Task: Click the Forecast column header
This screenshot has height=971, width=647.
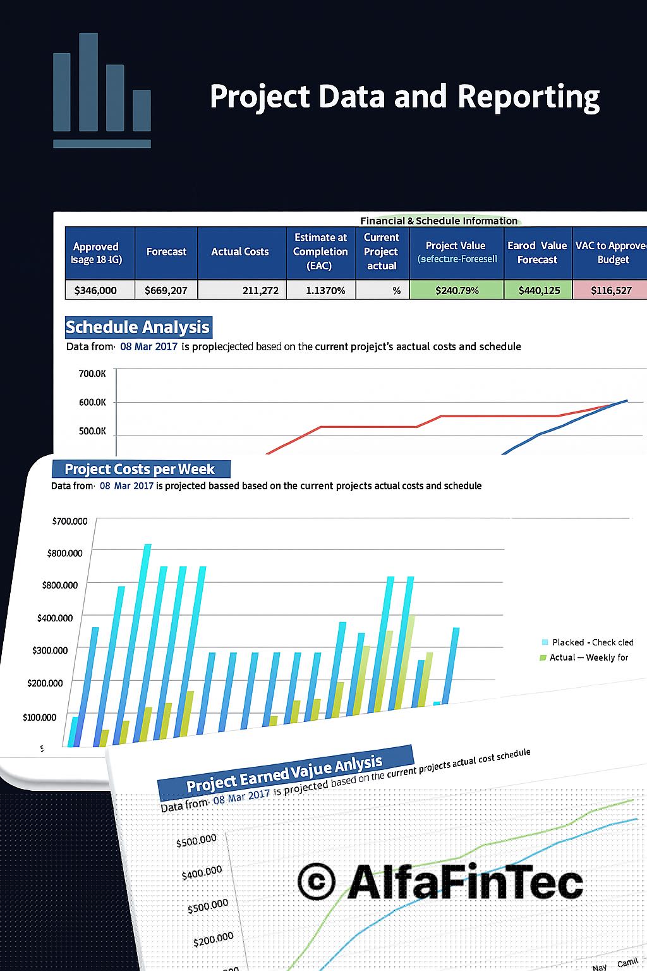Action: tap(166, 252)
